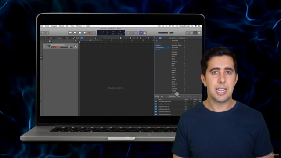
Task: Select the Genres category
Action: coord(162,45)
